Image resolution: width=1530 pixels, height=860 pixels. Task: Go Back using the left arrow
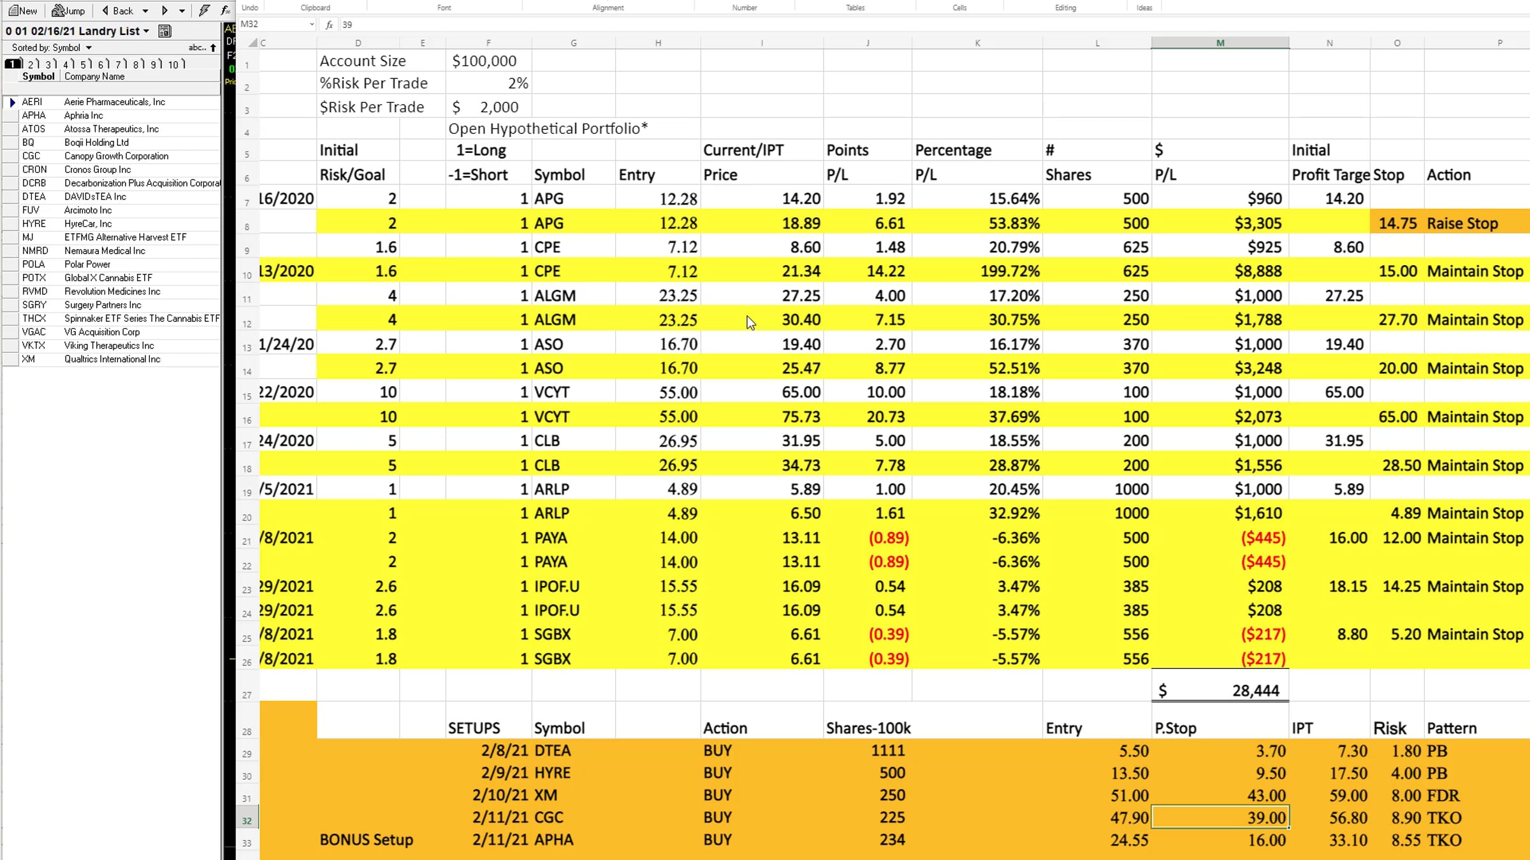(x=106, y=11)
